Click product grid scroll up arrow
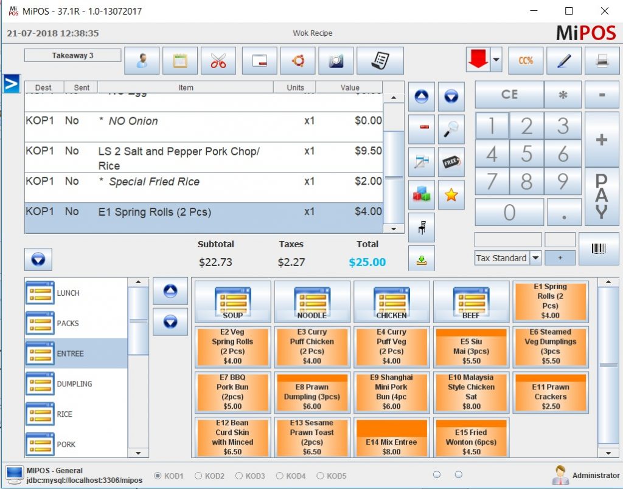The height and width of the screenshot is (489, 623). (608, 282)
